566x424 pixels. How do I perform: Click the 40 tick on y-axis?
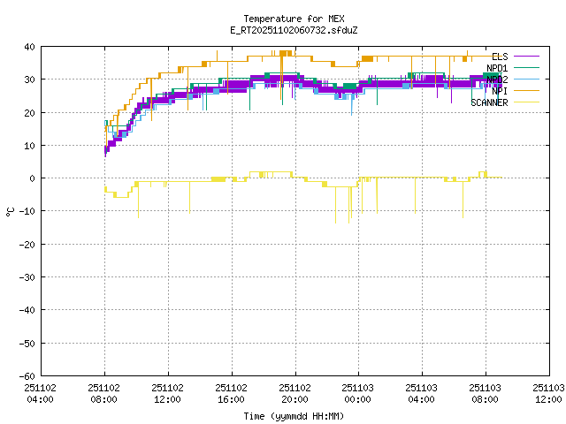29,47
